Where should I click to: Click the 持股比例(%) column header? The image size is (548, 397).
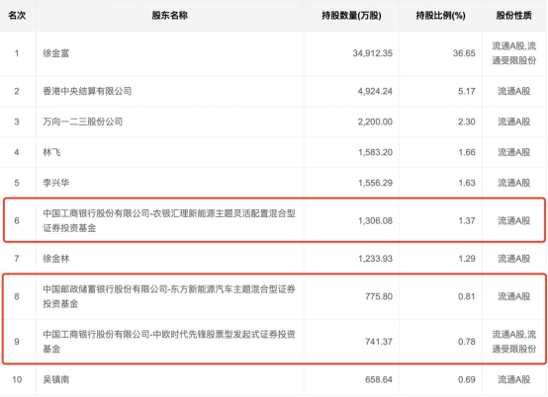tap(441, 16)
